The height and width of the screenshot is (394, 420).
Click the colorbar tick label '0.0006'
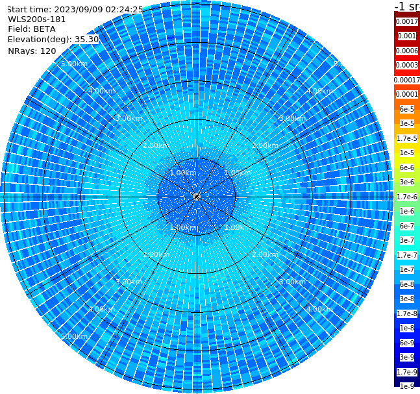pos(407,51)
